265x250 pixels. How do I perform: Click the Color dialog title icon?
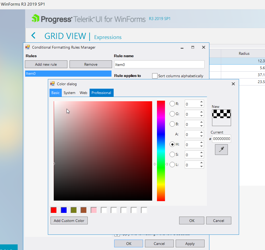pos(52,84)
